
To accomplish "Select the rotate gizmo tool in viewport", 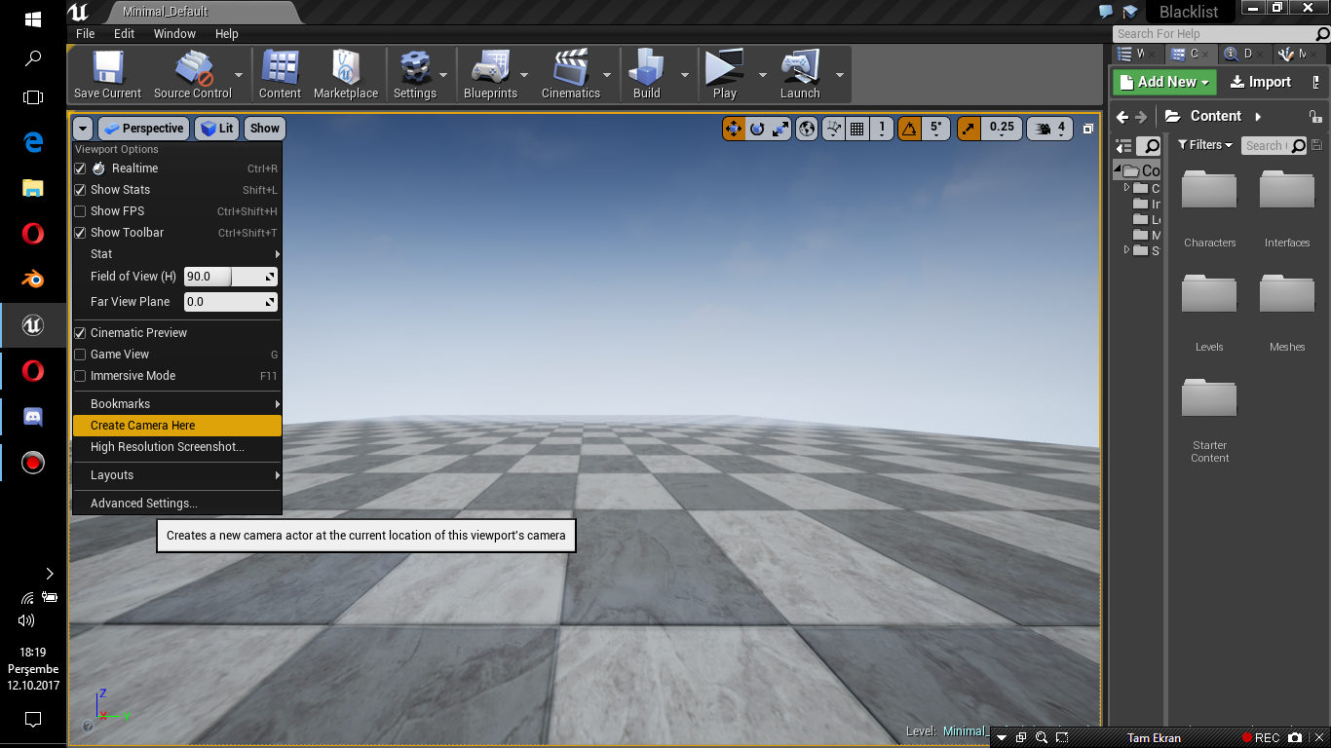I will pyautogui.click(x=757, y=128).
